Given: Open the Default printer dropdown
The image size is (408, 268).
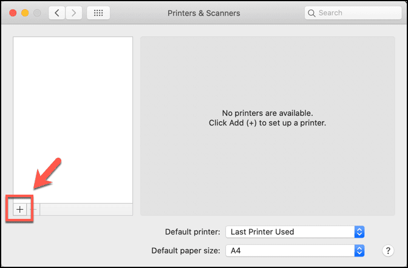Looking at the screenshot, I should click(x=294, y=232).
